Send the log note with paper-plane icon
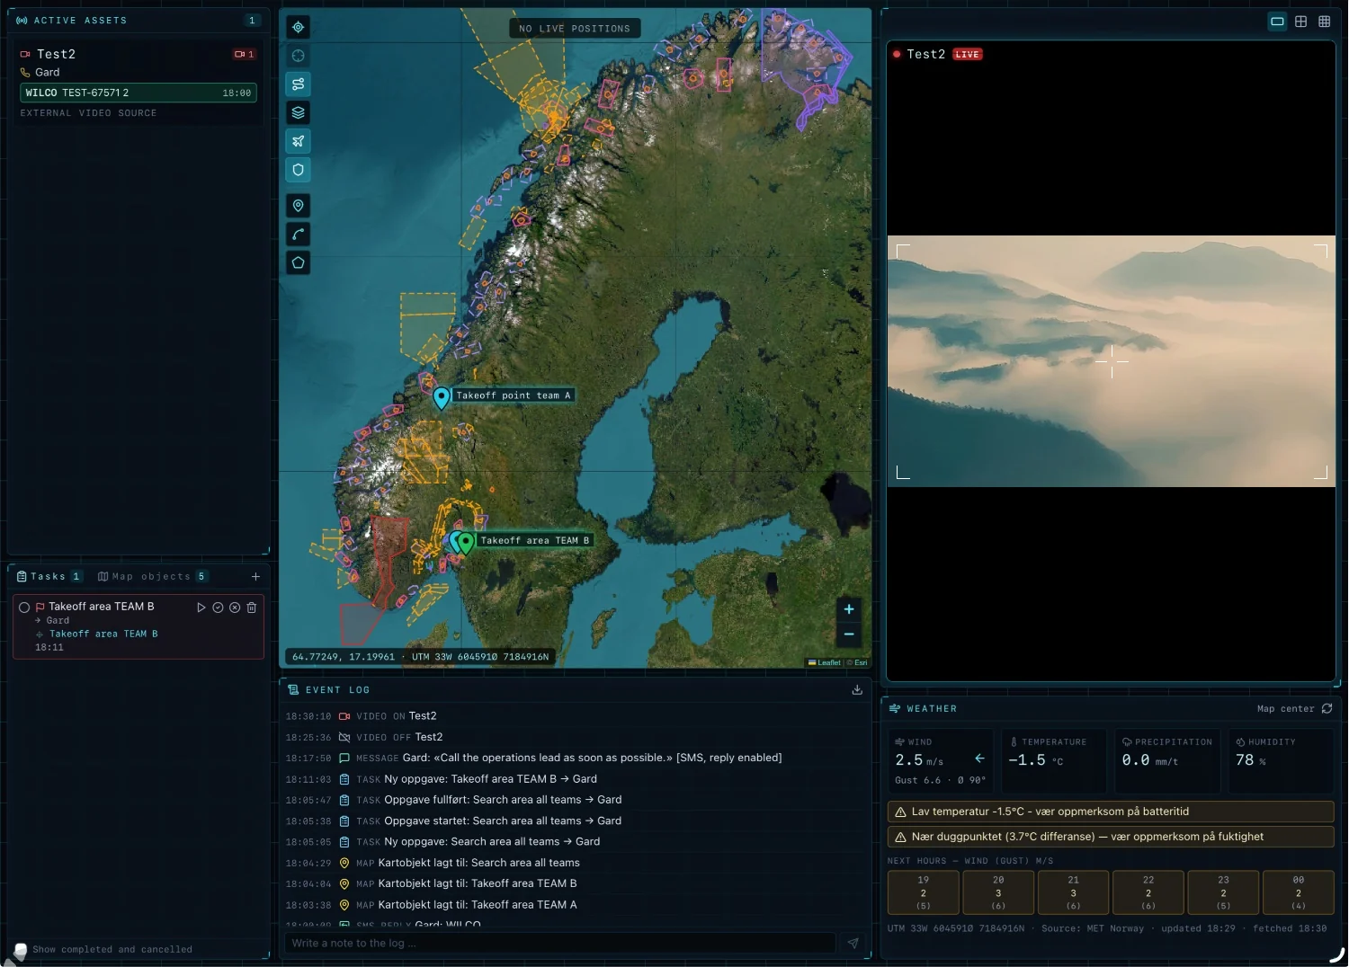The image size is (1349, 967). 853,944
